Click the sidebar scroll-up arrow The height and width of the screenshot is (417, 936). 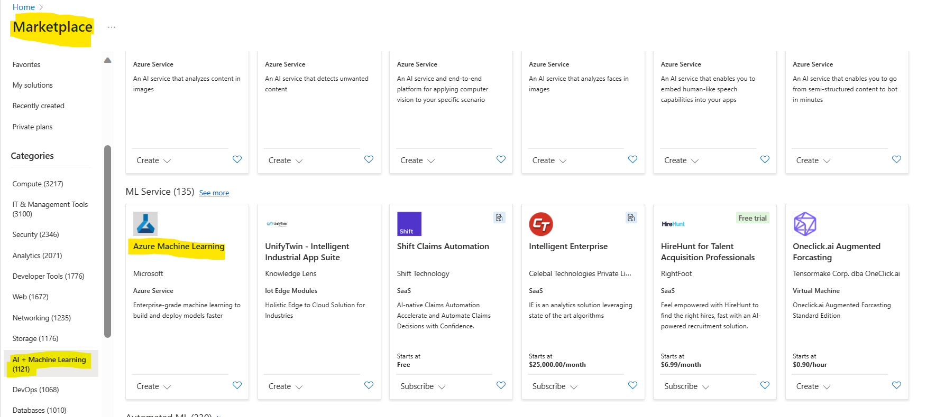click(108, 60)
